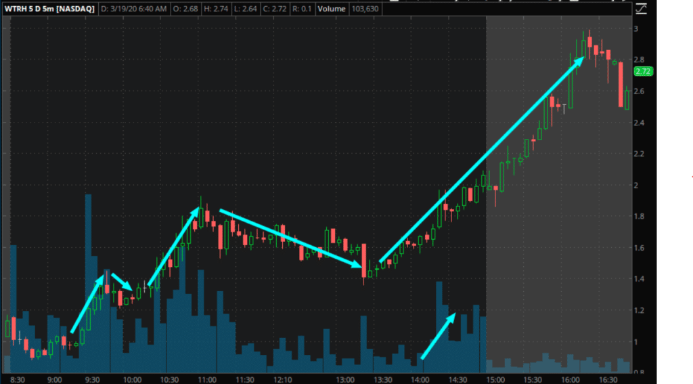This screenshot has width=693, height=384.
Task: Click the 11:30 time axis label
Action: click(x=245, y=379)
